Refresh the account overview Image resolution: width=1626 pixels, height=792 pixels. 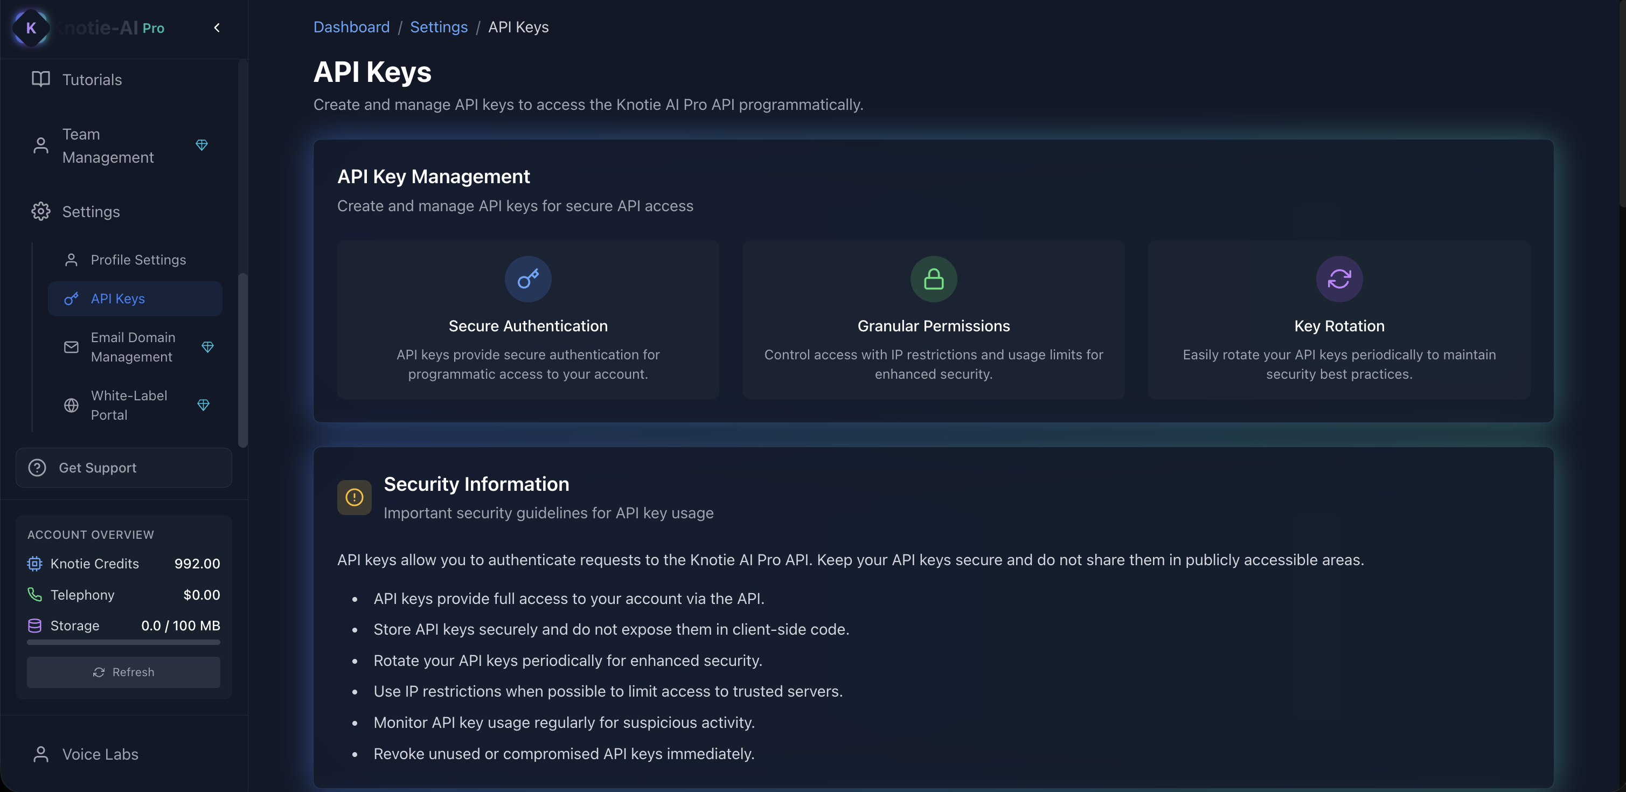pyautogui.click(x=124, y=672)
